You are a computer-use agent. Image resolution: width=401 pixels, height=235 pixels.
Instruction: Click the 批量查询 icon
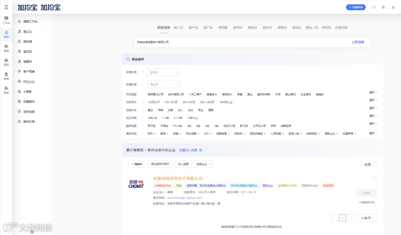(19, 101)
